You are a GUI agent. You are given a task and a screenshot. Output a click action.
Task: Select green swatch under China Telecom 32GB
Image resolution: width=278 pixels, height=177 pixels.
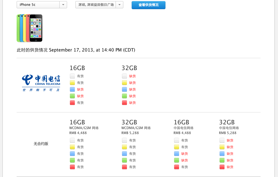124,96
